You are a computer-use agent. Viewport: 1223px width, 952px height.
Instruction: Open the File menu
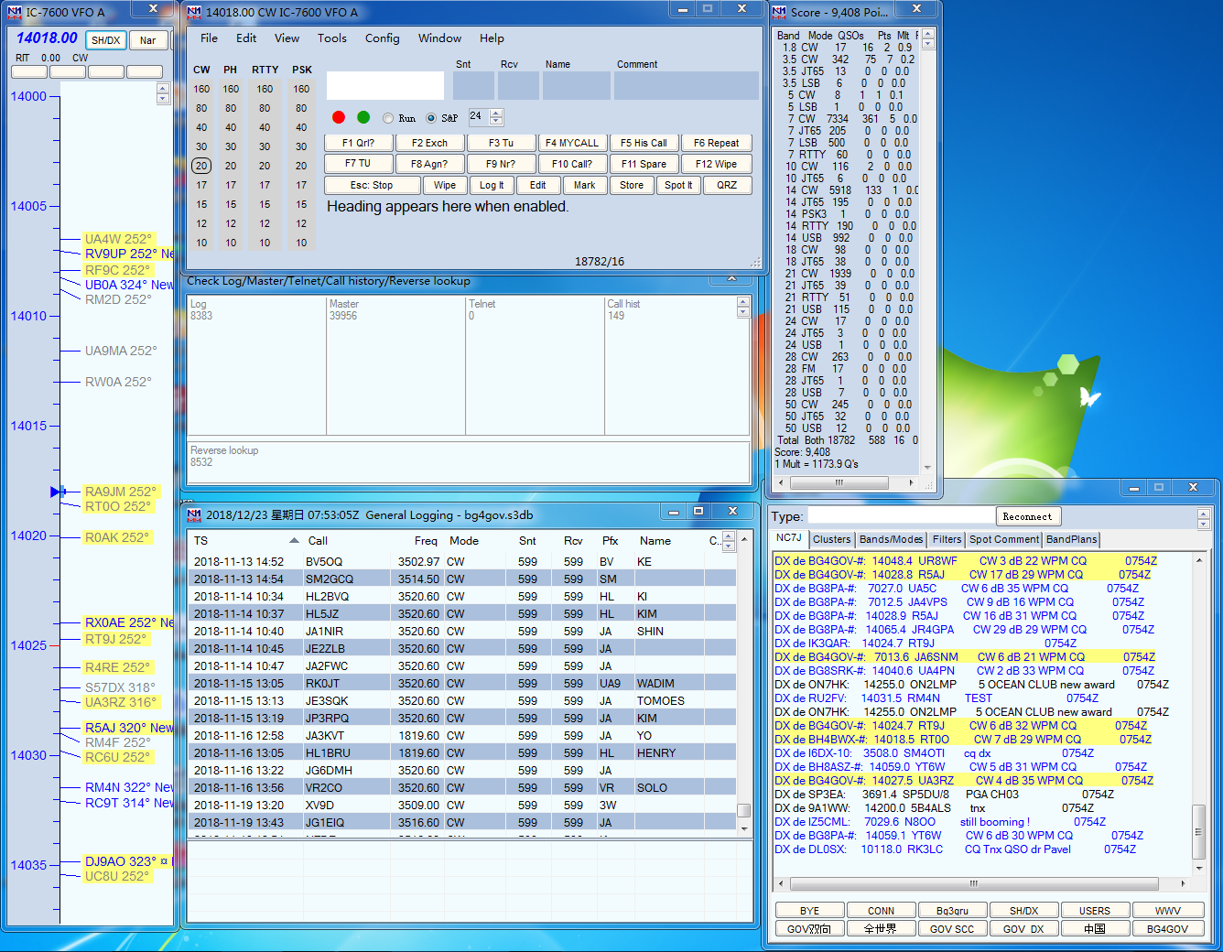210,38
